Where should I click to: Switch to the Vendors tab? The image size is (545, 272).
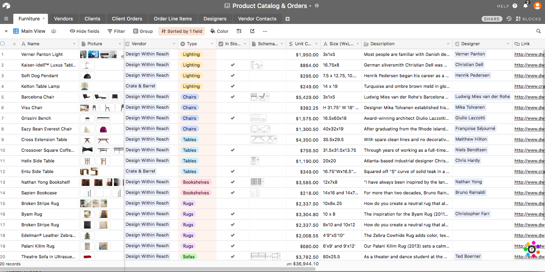(x=63, y=19)
